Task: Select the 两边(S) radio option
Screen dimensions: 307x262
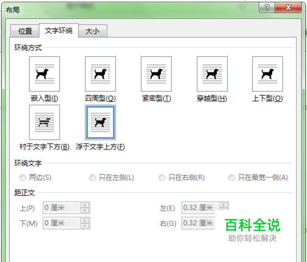Action: pos(35,178)
